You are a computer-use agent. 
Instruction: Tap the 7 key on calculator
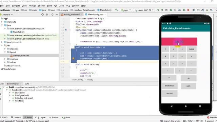[165, 49]
